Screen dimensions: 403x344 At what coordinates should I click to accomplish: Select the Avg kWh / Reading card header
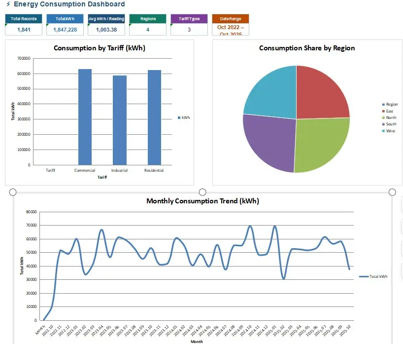click(x=106, y=19)
